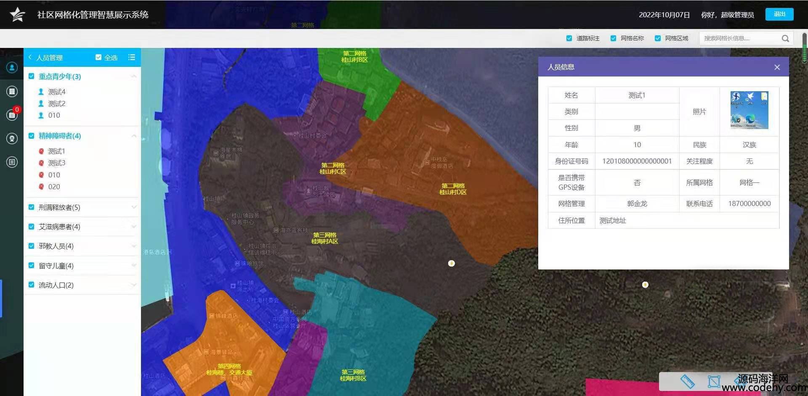Uncheck the 网格名称 checkbox
The image size is (808, 396).
[613, 38]
